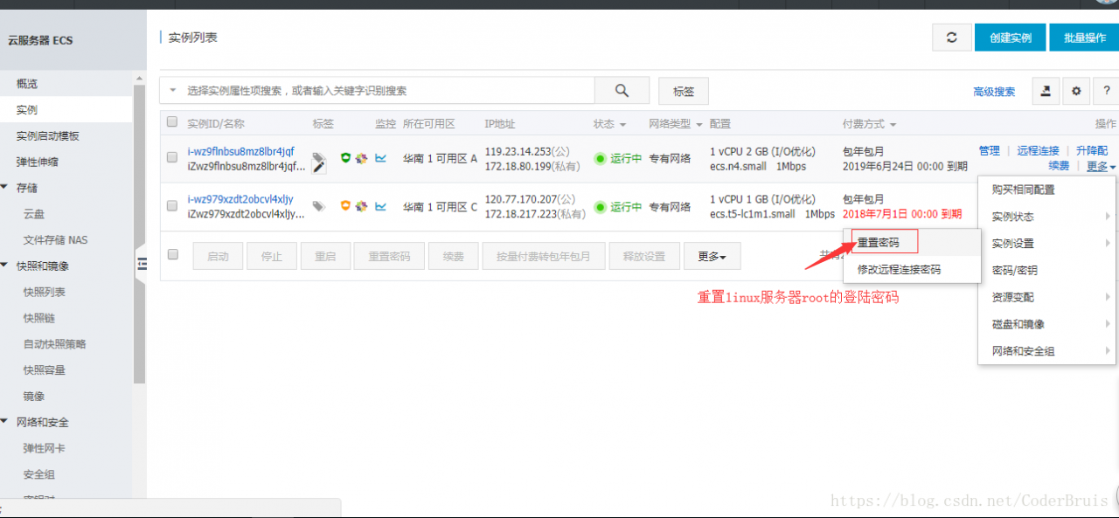
Task: Select 密码/密钥 menu entry
Action: click(x=1046, y=271)
